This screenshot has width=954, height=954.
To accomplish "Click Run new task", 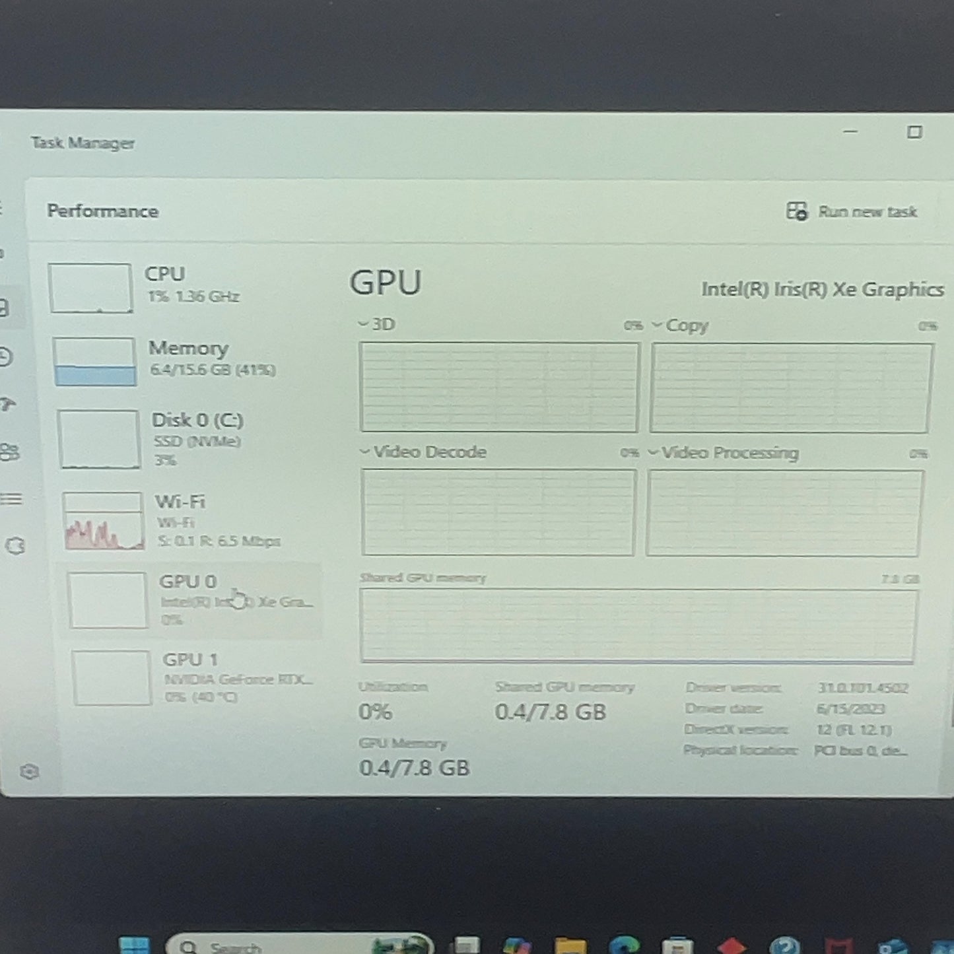I will pos(852,211).
